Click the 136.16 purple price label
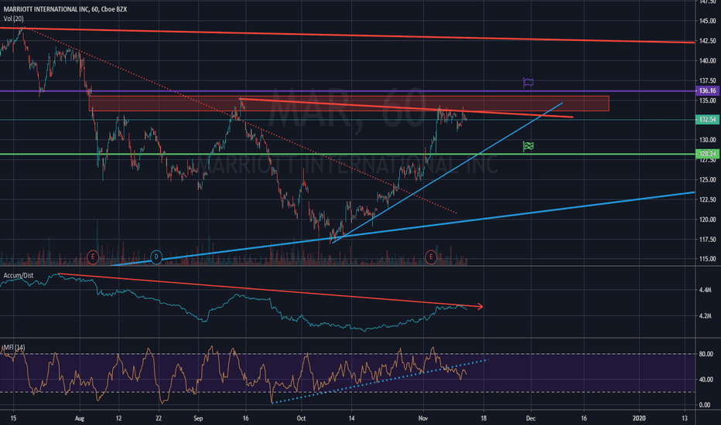 tap(707, 91)
